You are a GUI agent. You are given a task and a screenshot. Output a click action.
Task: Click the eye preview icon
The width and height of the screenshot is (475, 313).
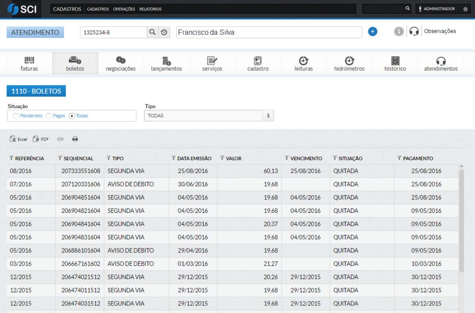61,139
